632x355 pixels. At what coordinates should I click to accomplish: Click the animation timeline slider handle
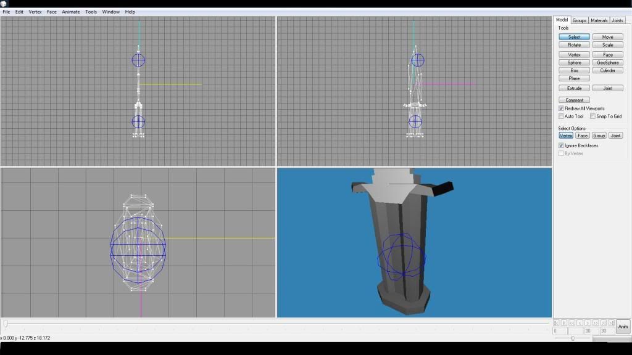(x=6, y=323)
